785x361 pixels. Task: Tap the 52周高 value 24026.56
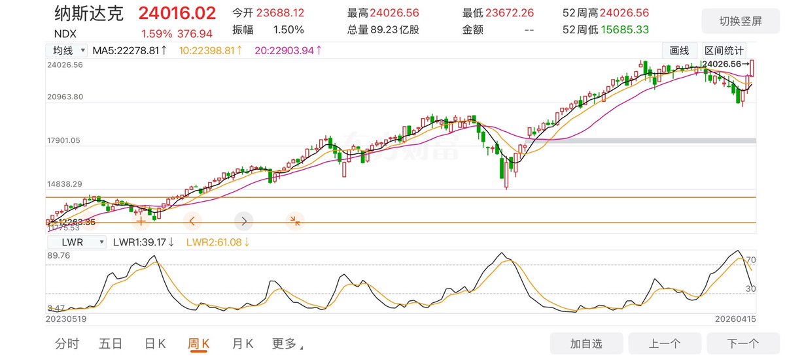(625, 13)
